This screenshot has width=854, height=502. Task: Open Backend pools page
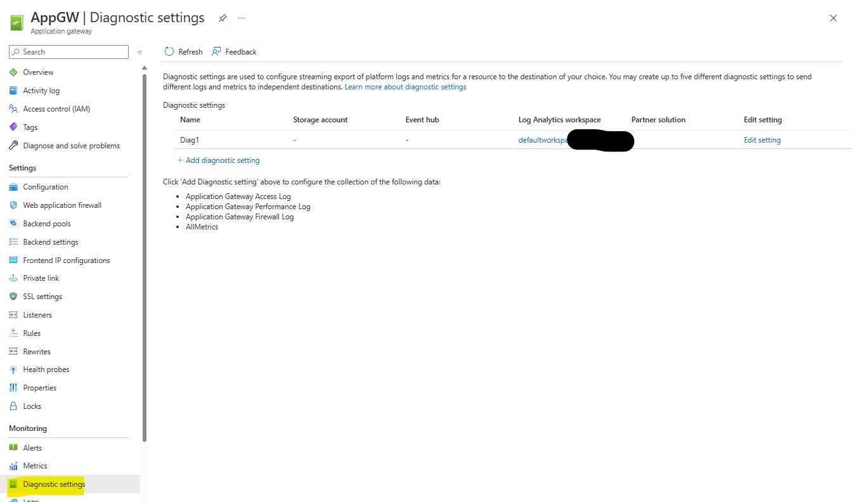[47, 224]
